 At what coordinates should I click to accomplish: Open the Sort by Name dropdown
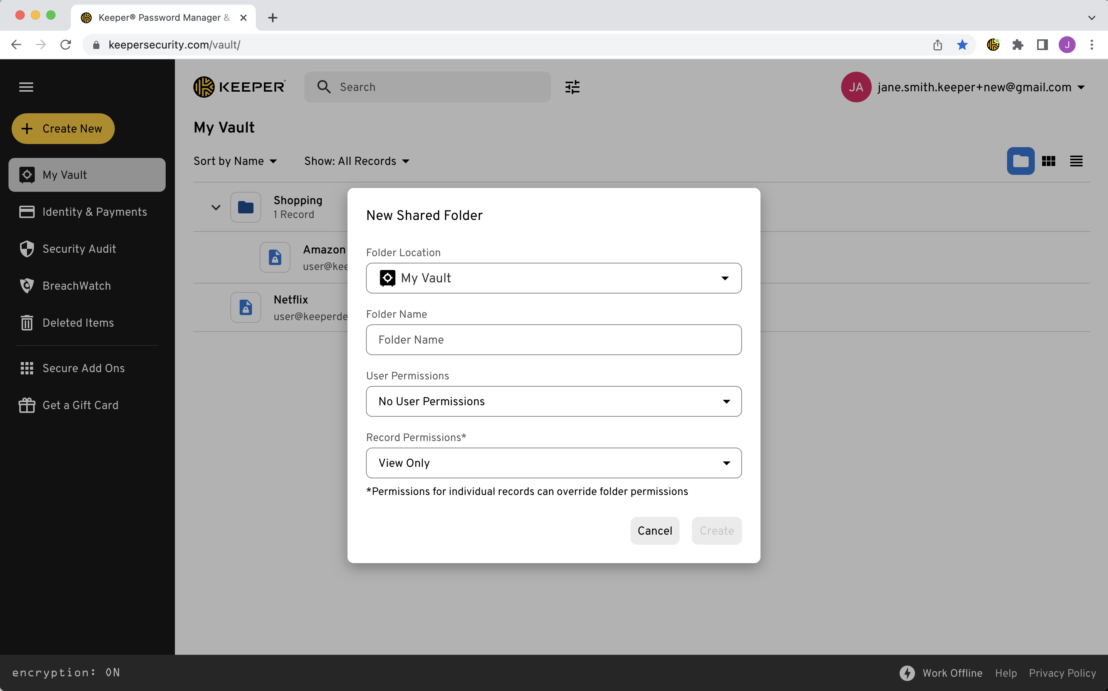coord(235,161)
